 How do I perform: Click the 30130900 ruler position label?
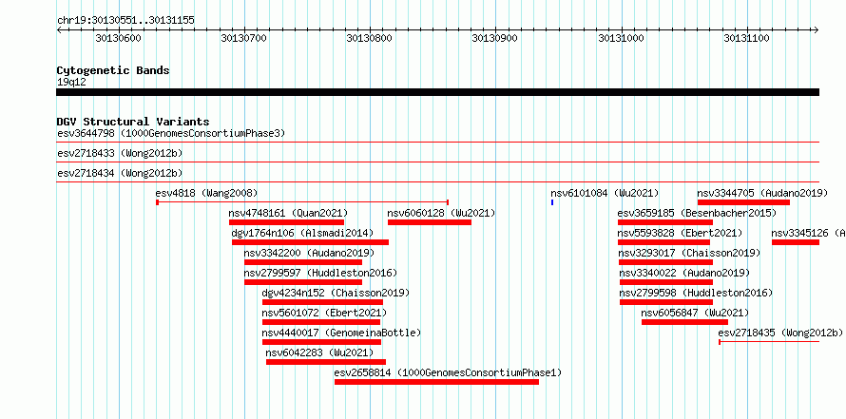pos(494,38)
